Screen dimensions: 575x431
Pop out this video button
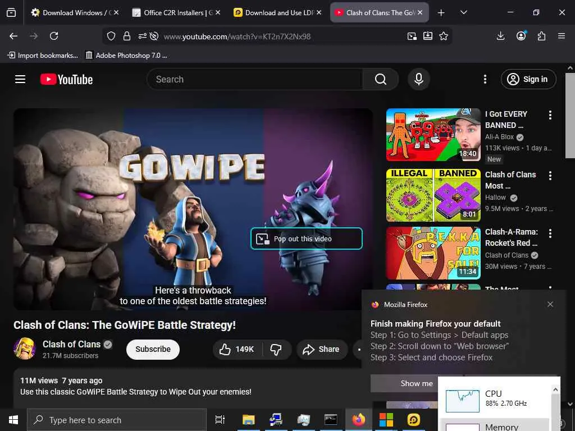click(307, 239)
